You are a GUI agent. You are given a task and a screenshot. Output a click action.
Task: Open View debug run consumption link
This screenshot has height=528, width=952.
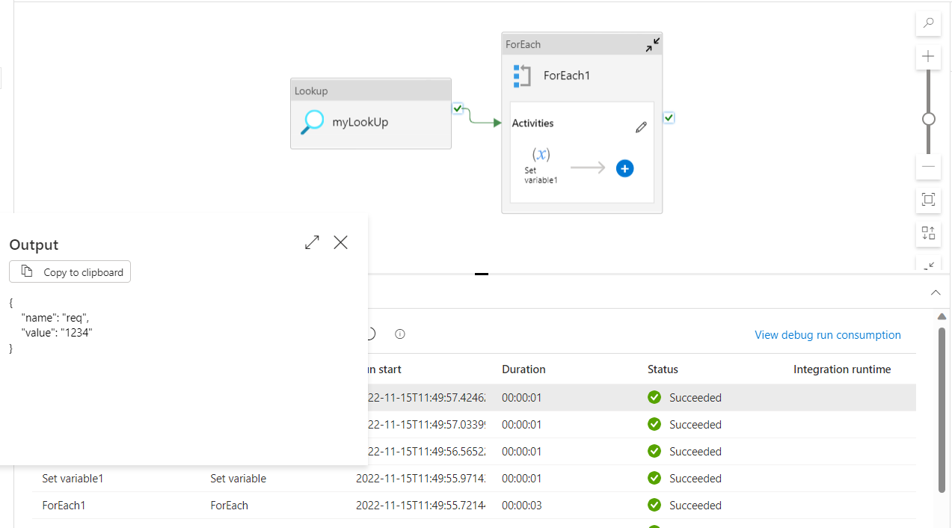click(828, 335)
